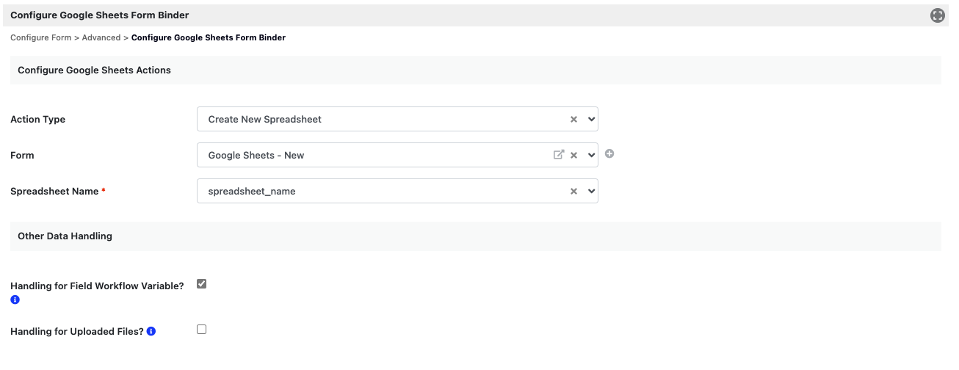Expand the Action Type dropdown arrow
The height and width of the screenshot is (370, 959).
591,120
